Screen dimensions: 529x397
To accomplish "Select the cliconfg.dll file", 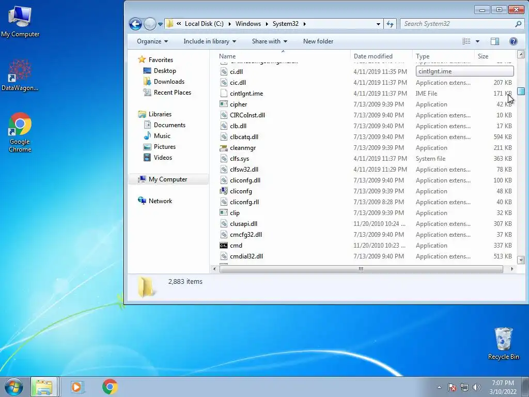I will pos(245,180).
